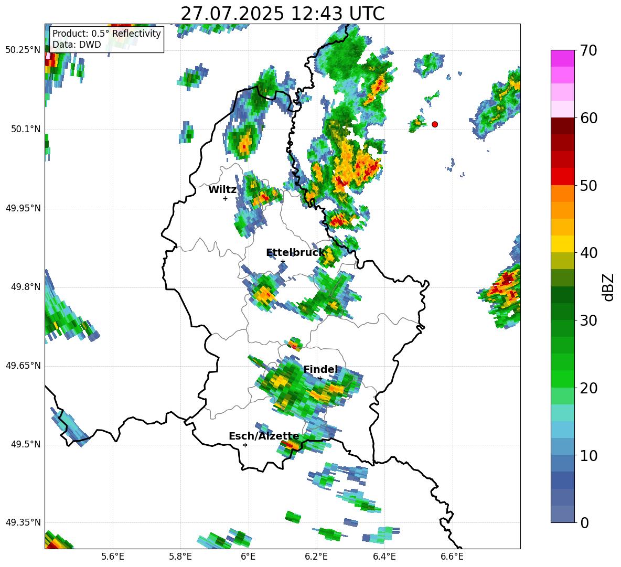Click the 50.1°N latitude label

tap(26, 130)
